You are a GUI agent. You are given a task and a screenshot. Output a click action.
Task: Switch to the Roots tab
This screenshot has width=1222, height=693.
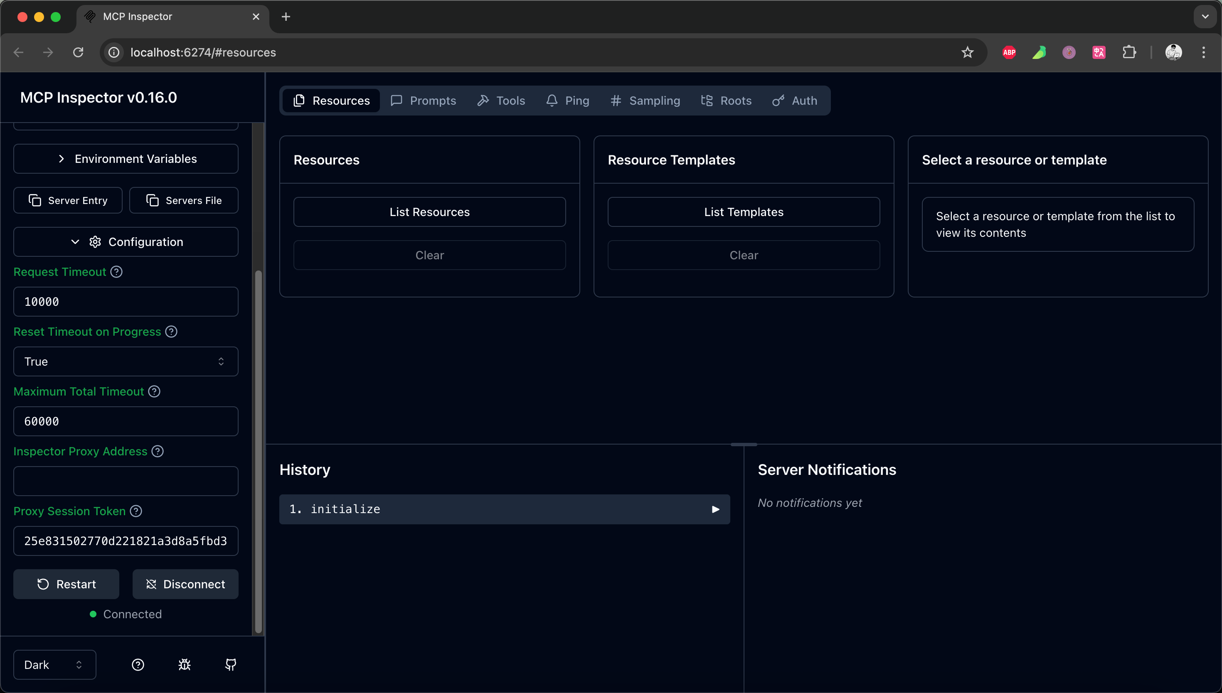(726, 101)
